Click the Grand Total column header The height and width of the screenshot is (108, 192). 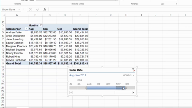[x=80, y=29]
